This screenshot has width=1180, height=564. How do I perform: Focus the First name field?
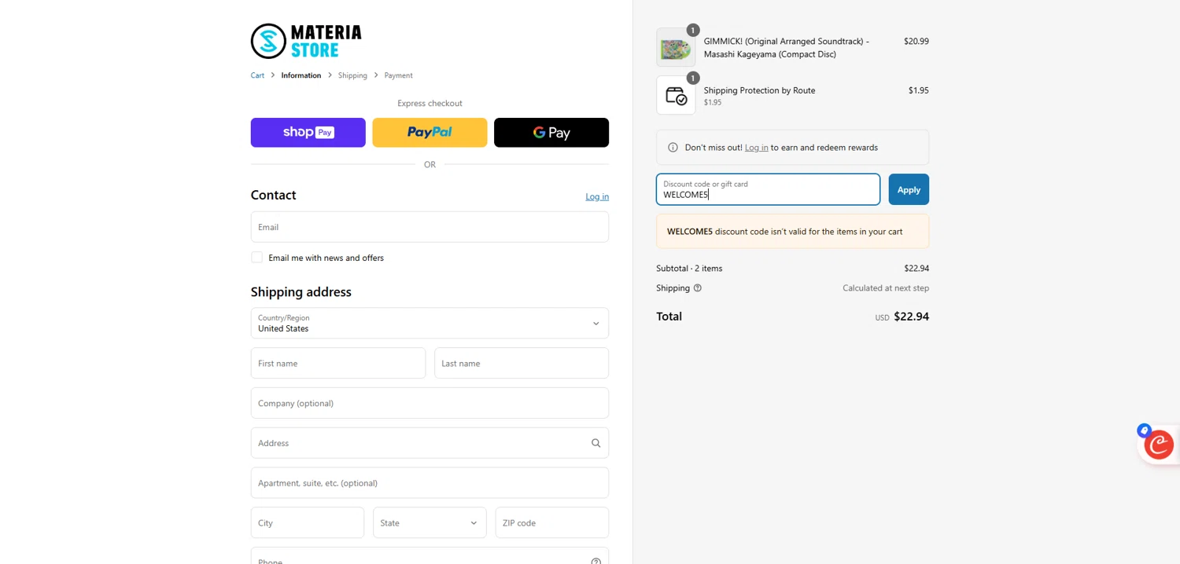coord(338,363)
